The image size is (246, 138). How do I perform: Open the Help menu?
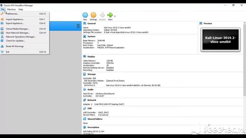20,9
